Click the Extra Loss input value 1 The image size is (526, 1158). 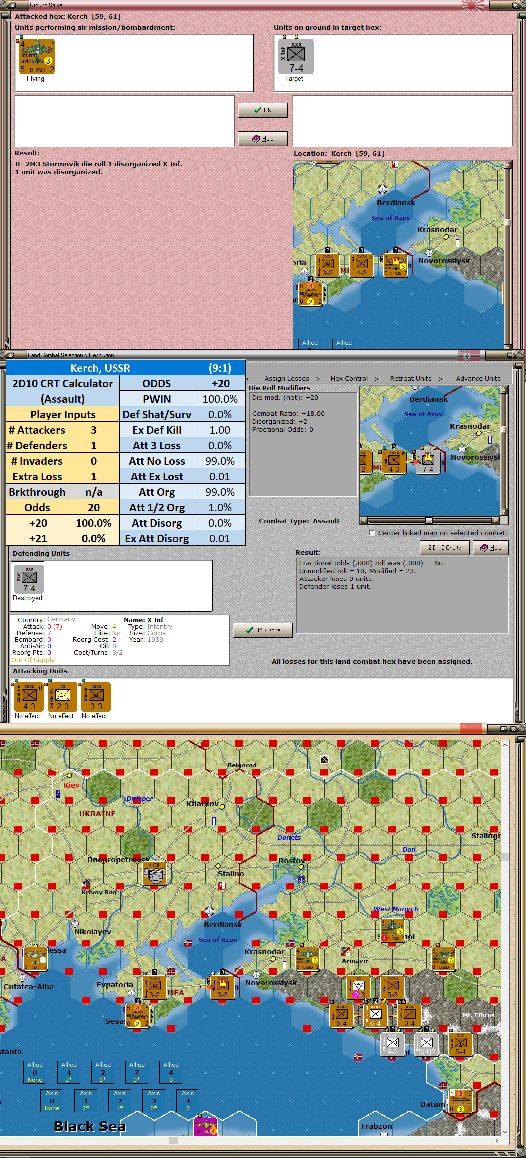94,477
